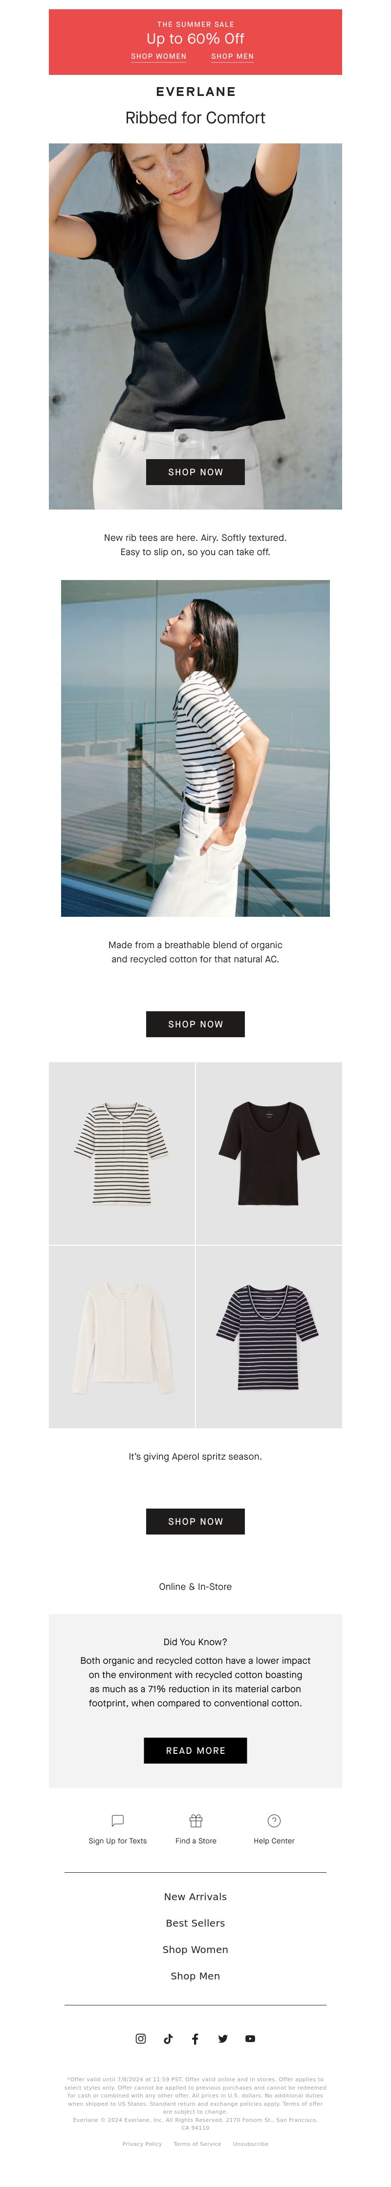Open the Instagram social icon
The width and height of the screenshot is (391, 2187).
[141, 2038]
